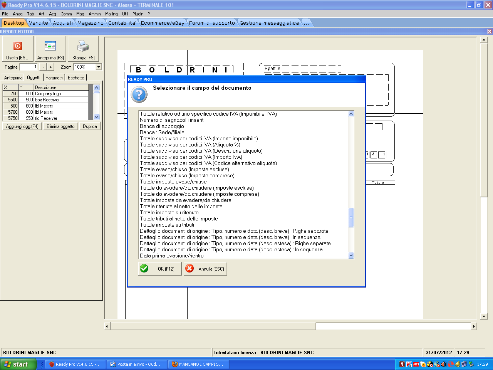Decrease page number with minus button

coord(43,67)
